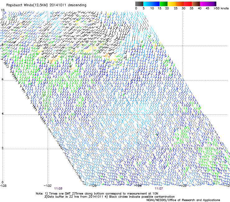Click the cyan-blue 5-15 knots swatch
This screenshot has height=202, width=230.
point(151,4)
